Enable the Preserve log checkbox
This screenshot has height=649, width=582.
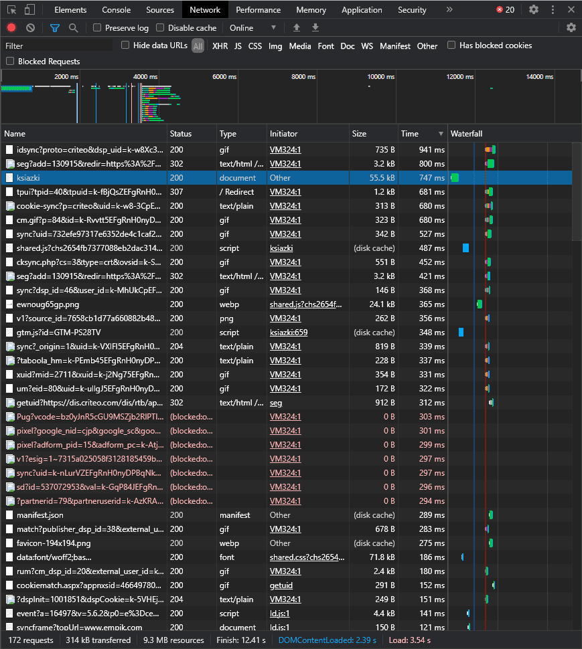(97, 27)
